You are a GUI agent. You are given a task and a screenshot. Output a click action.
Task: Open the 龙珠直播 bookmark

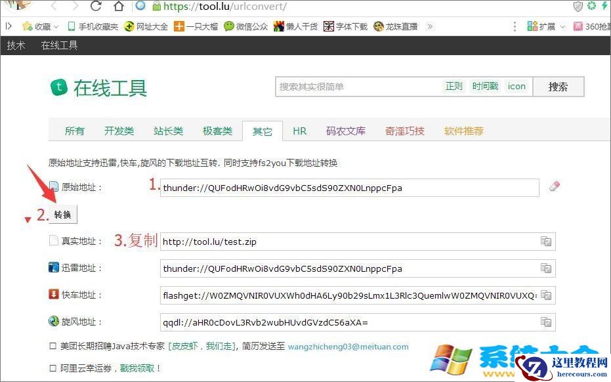(402, 28)
